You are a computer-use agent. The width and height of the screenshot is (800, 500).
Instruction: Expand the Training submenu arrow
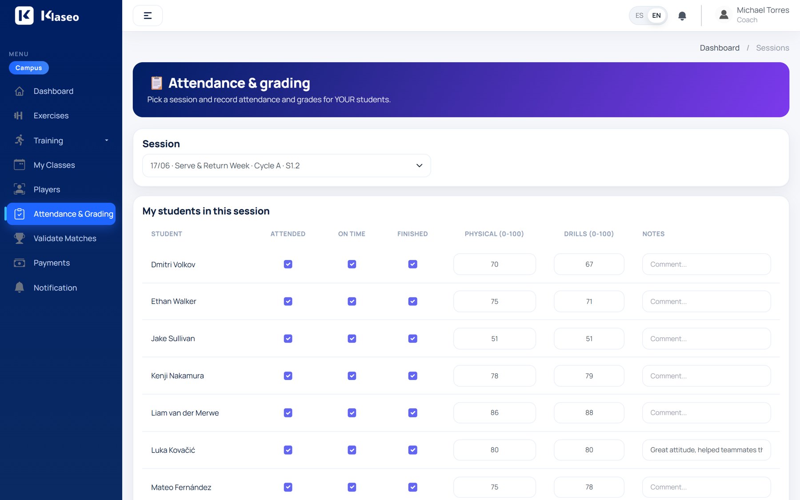(106, 140)
